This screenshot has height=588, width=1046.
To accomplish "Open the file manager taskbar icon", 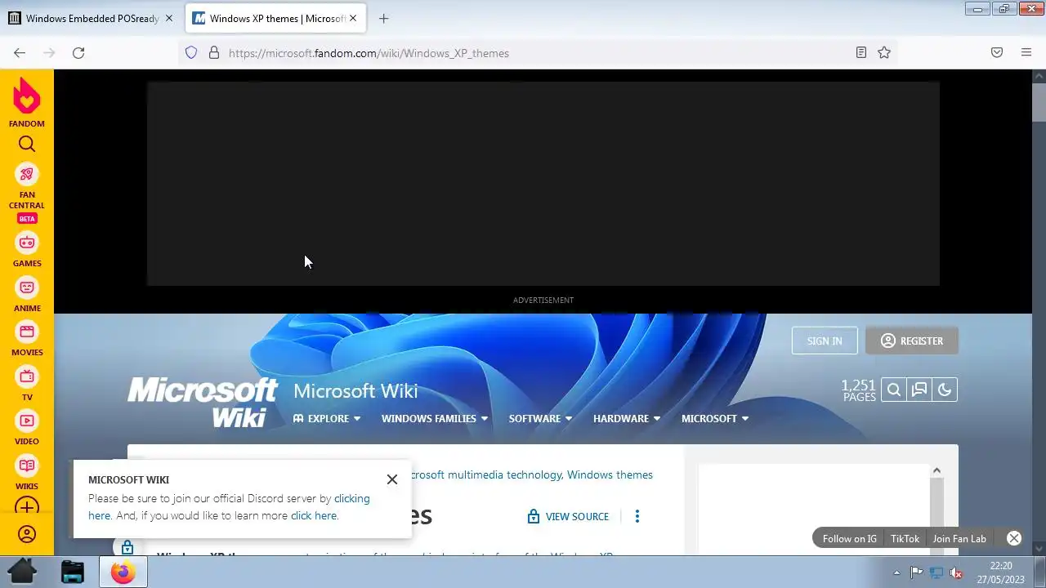I will click(x=73, y=572).
